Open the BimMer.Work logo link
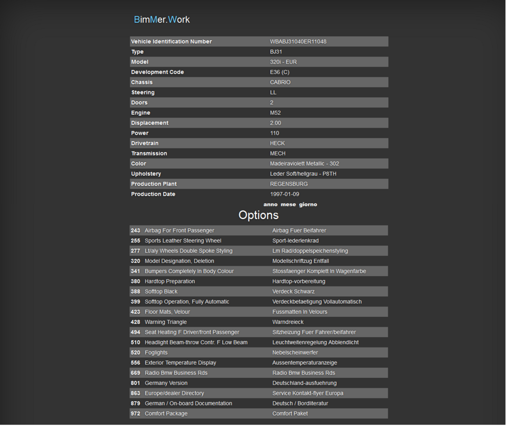This screenshot has width=509, height=433. [162, 19]
